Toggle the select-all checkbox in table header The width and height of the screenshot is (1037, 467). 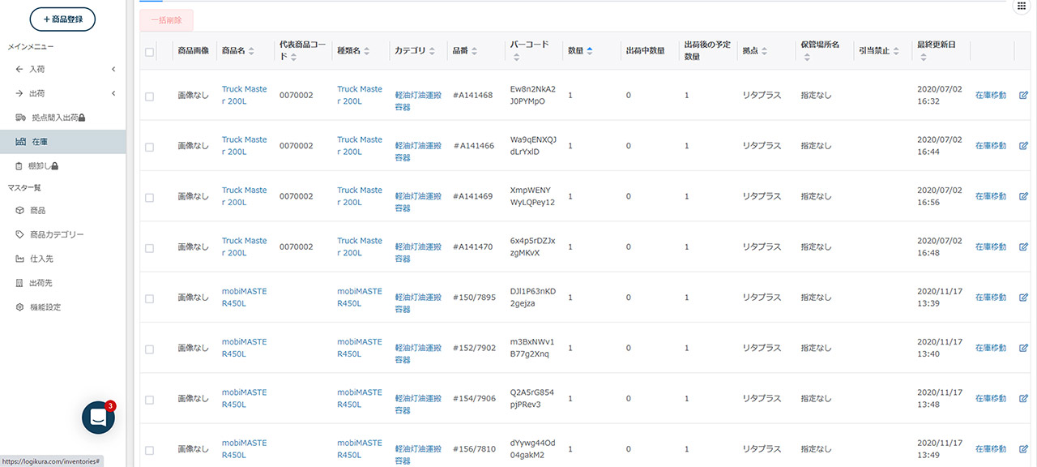click(149, 52)
